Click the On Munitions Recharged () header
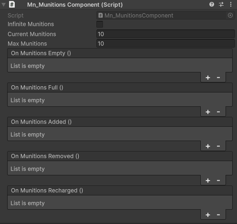The height and width of the screenshot is (224, 237). (x=120, y=191)
